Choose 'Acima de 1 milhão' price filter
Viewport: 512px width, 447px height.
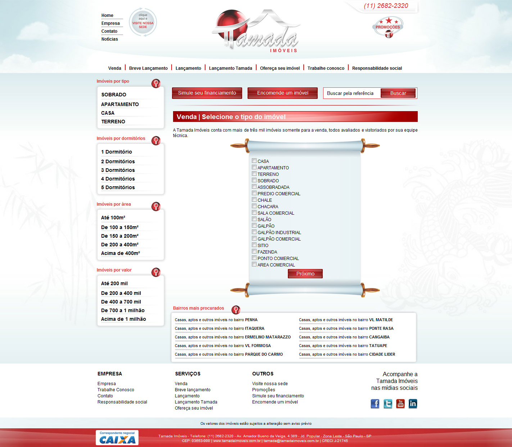point(123,319)
